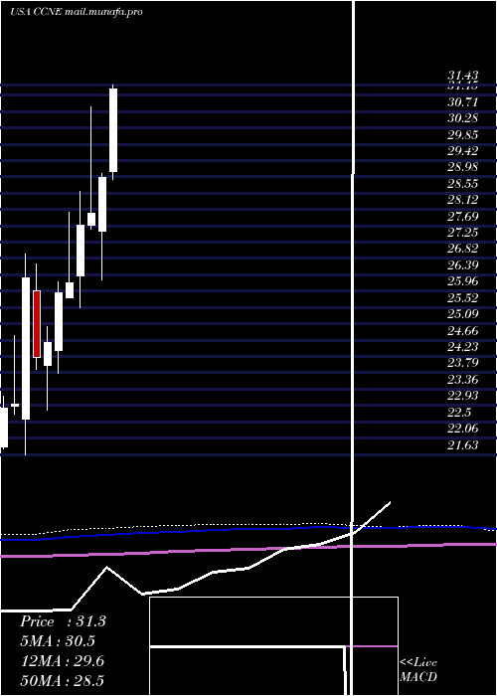The image size is (497, 696).
Task: Click the 25.96 price axis label
Action: (x=463, y=281)
